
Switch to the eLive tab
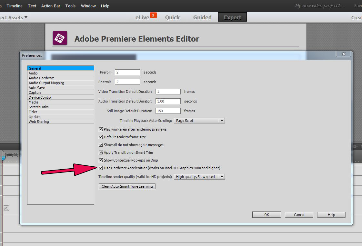pos(142,17)
